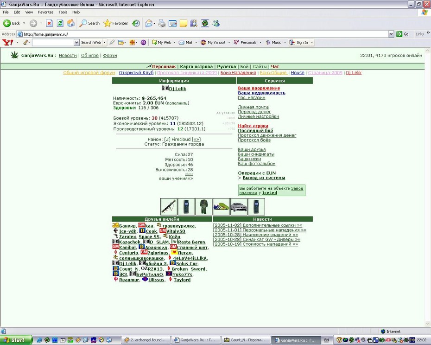Open Личная почта link
This screenshot has height=345, width=431.
pos(253,107)
